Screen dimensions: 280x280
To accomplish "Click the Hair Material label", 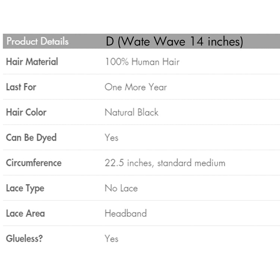I will (32, 62).
